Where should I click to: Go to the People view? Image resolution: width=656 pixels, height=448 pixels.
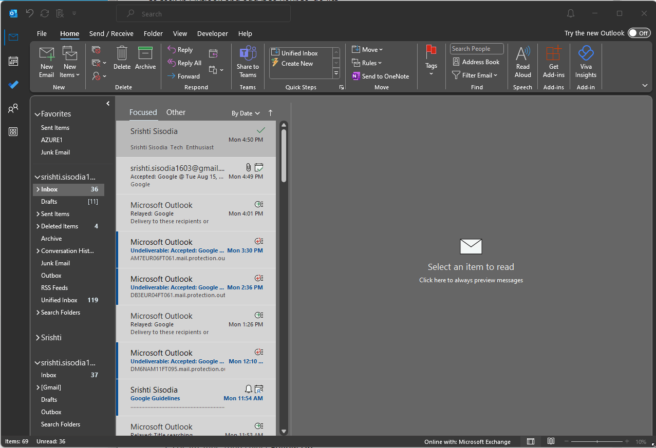(13, 108)
